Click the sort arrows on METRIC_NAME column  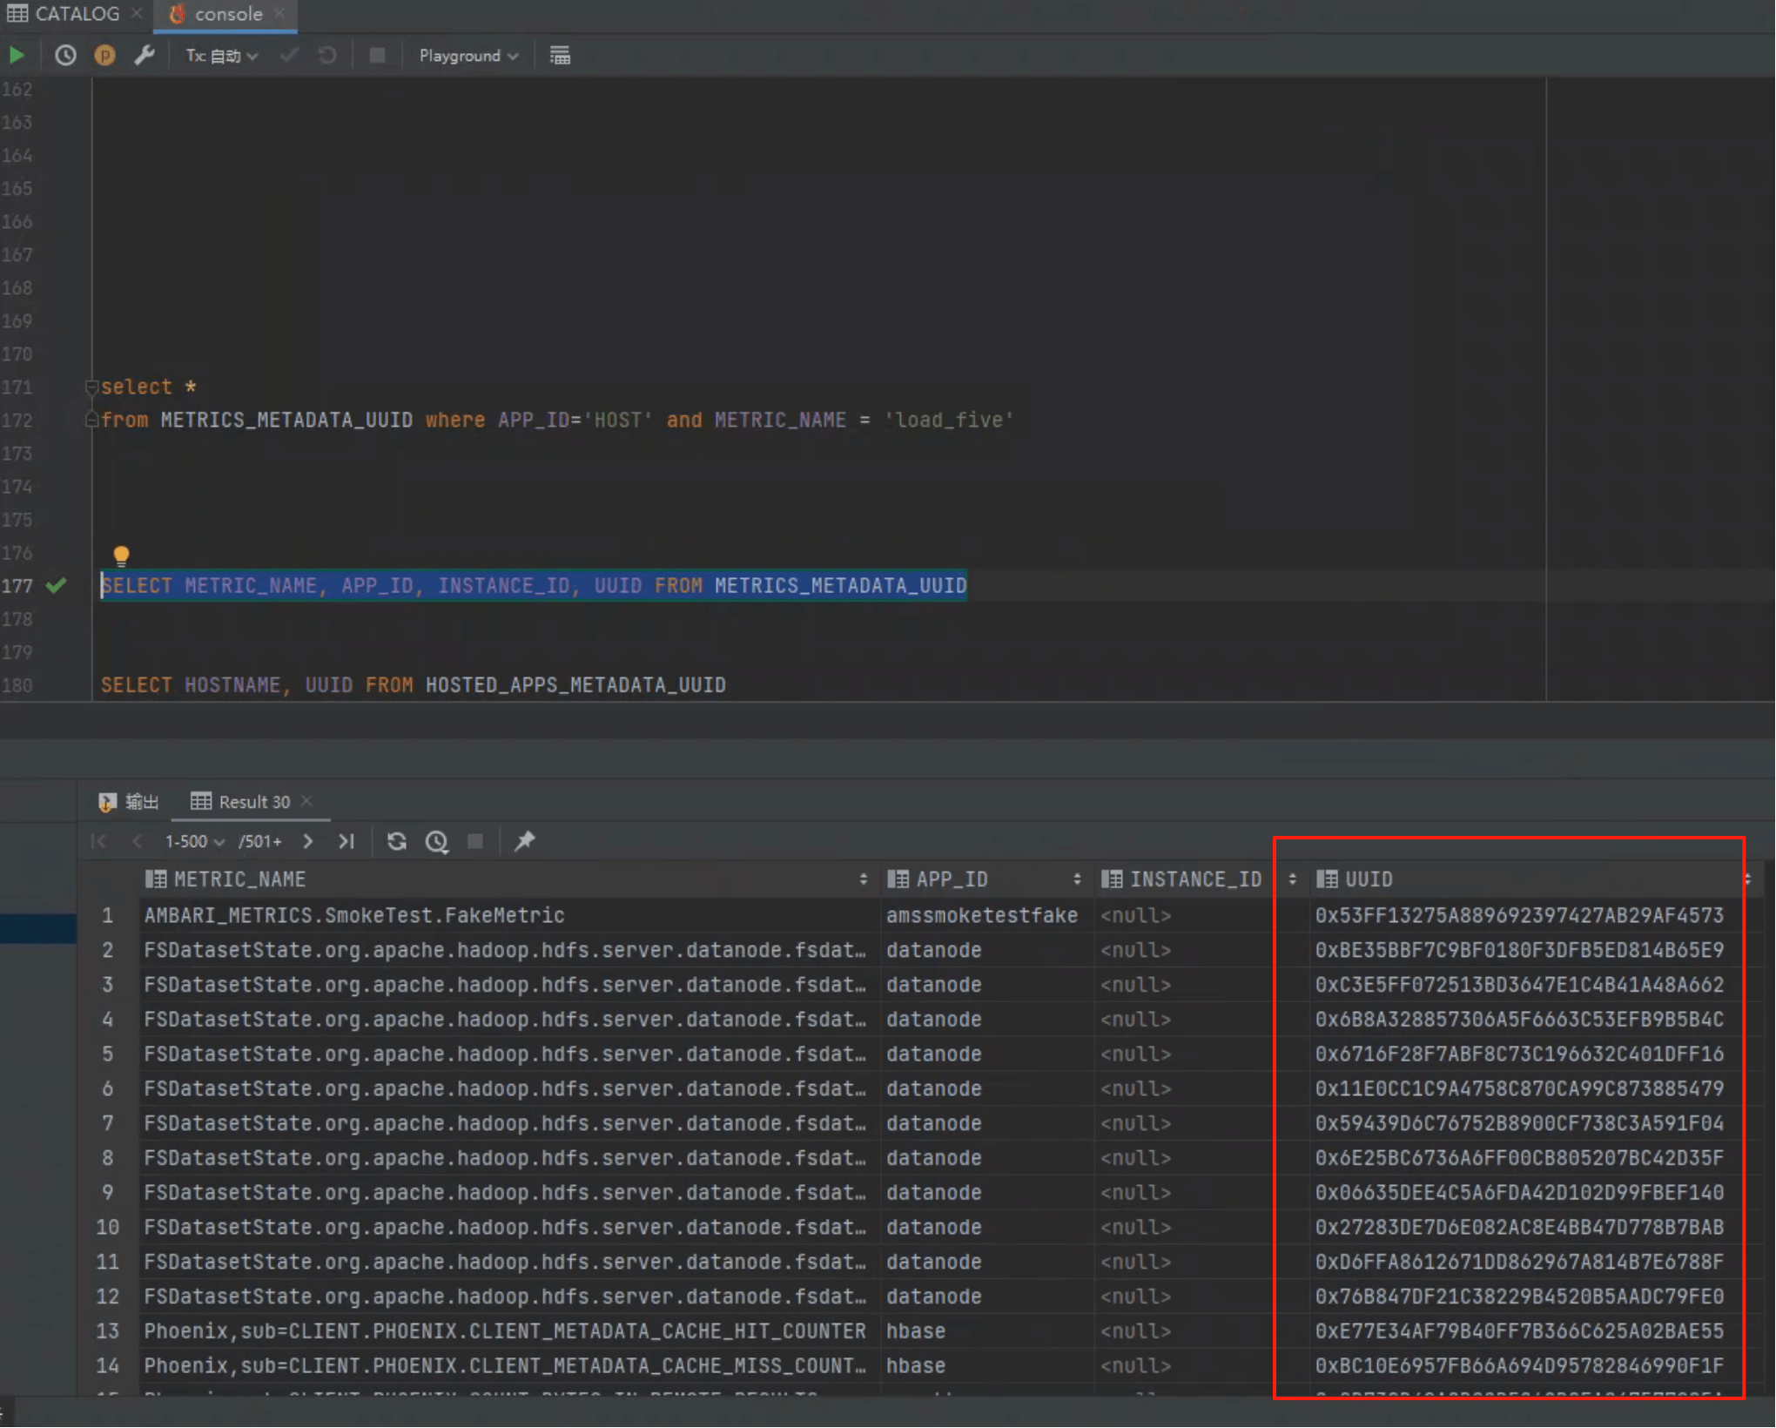pos(863,879)
